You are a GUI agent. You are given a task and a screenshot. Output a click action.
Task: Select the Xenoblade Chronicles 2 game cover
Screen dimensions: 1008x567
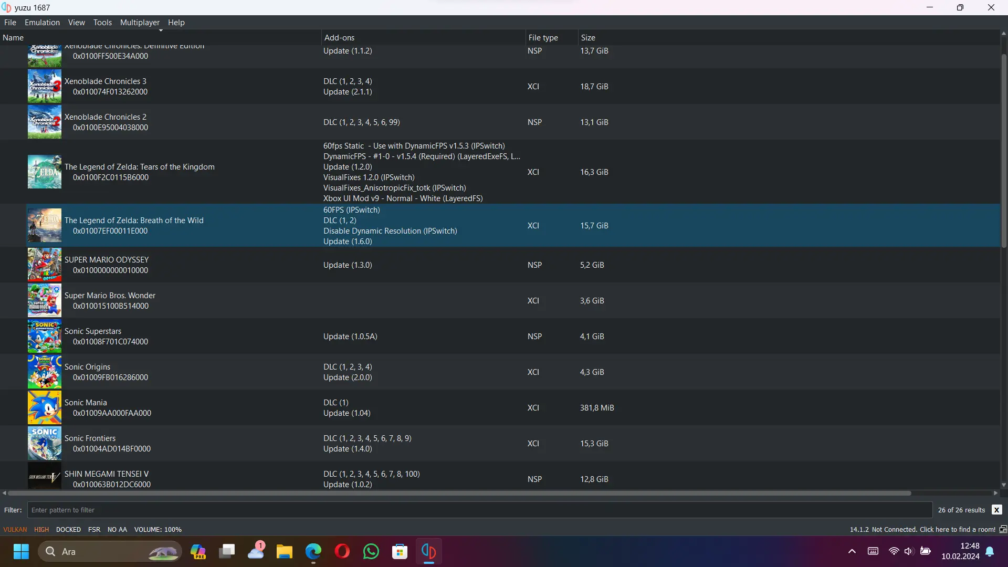(x=45, y=122)
